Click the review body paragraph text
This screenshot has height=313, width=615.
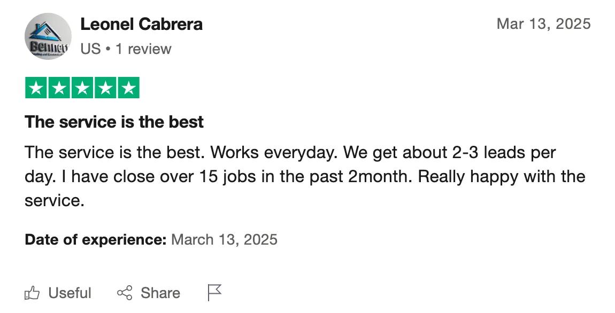(305, 176)
